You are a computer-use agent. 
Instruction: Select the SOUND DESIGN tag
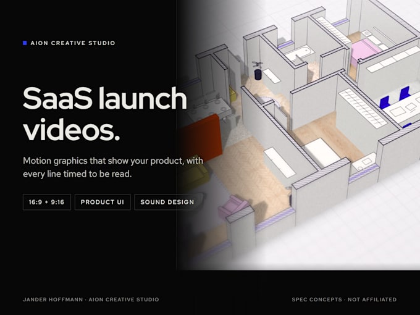click(167, 202)
